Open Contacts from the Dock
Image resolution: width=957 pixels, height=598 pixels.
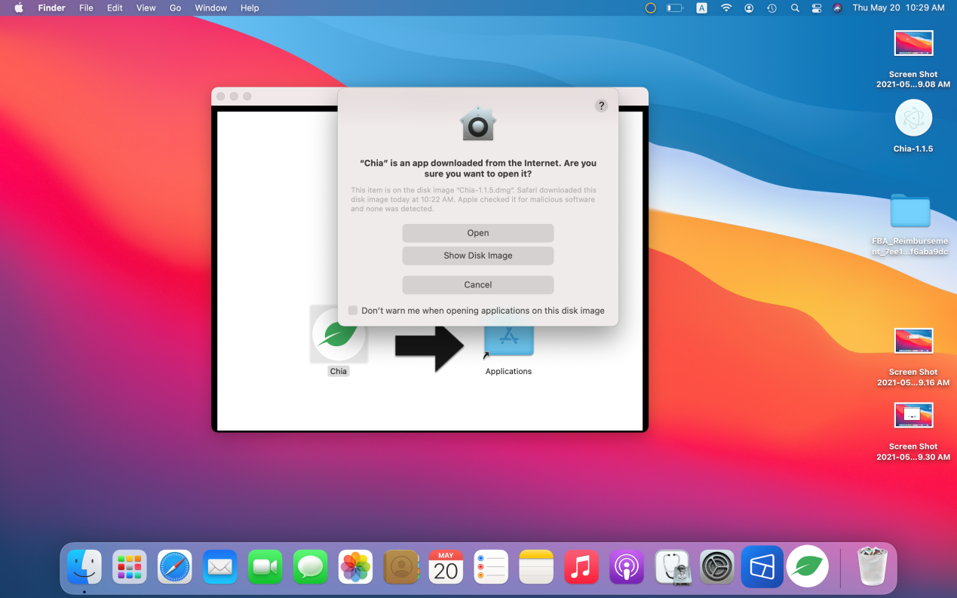click(401, 567)
